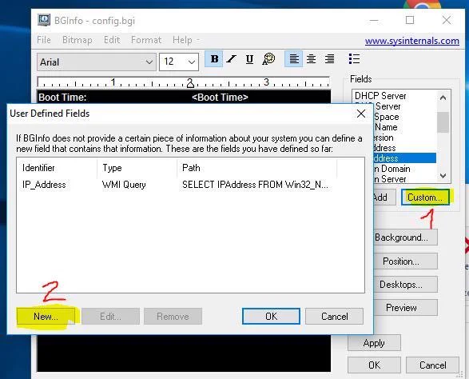469x379 pixels.
Task: Align text right icon
Action: (x=329, y=59)
